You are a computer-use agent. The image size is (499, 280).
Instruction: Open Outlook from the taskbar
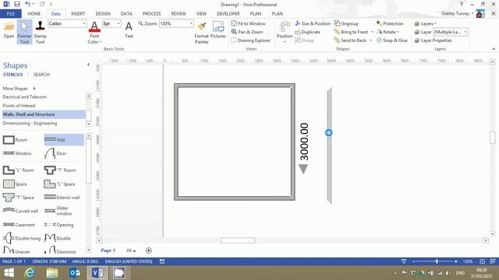click(x=75, y=273)
